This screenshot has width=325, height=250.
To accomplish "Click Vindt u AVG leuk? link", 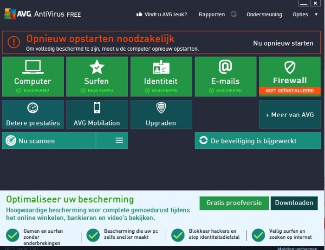I will (x=166, y=14).
